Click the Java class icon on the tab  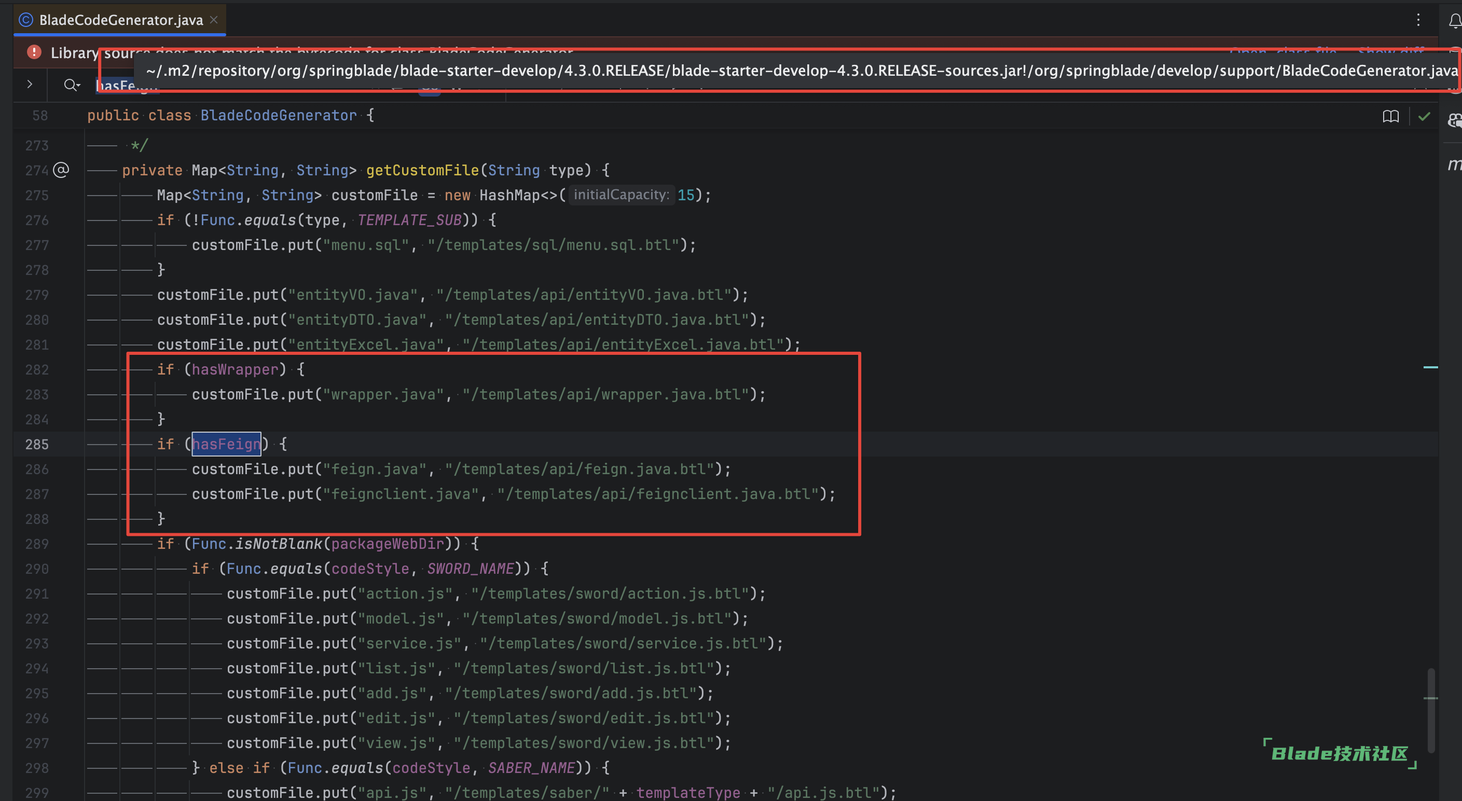click(25, 20)
